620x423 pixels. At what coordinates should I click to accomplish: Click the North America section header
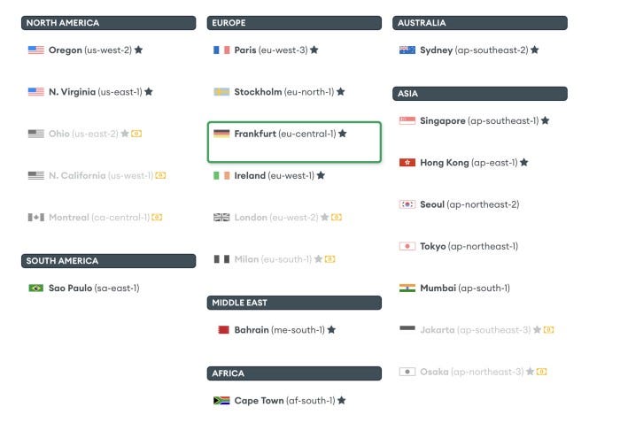108,23
